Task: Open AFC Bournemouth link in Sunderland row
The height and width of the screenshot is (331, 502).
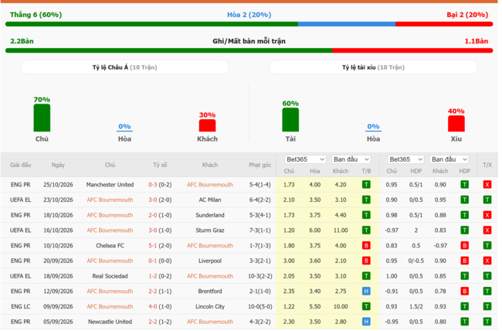Action: click(x=110, y=217)
